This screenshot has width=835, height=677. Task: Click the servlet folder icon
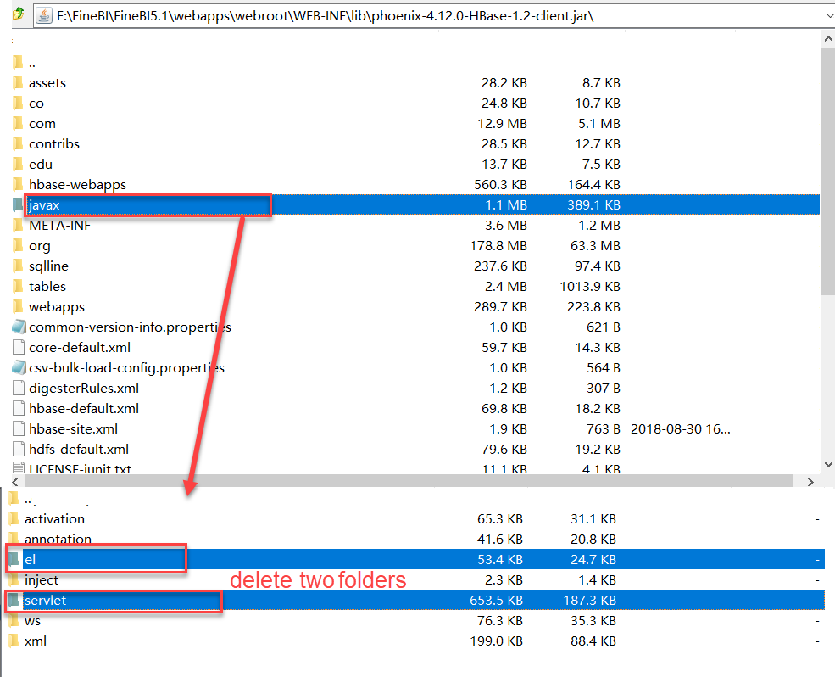14,601
